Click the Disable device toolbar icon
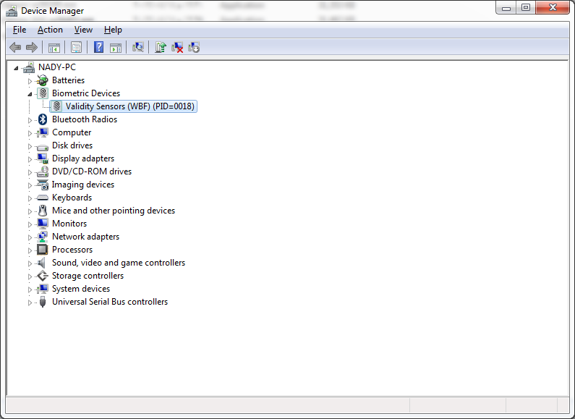This screenshot has width=575, height=419. click(194, 47)
